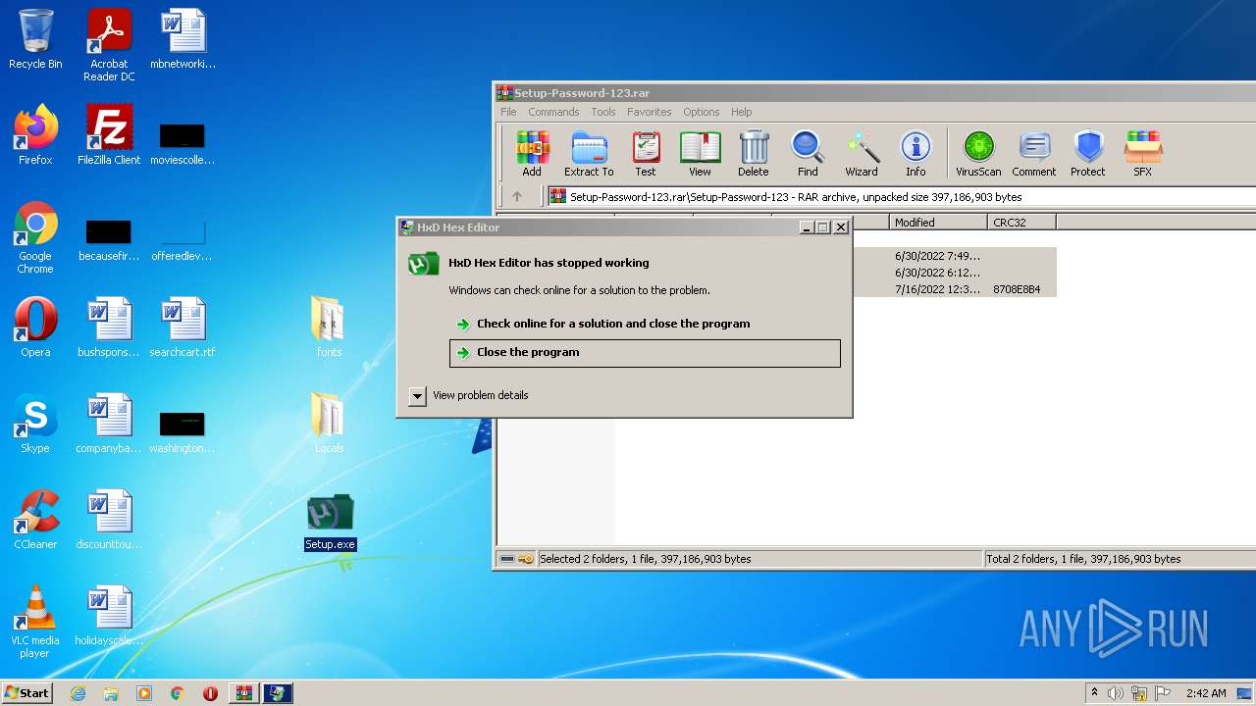Select the row modified 6/30/2022 6:12
The width and height of the screenshot is (1256, 706).
tap(955, 273)
